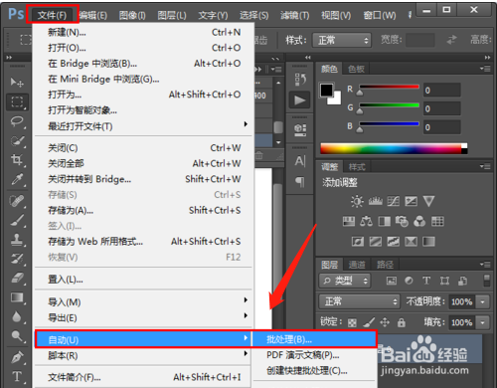Toggle lock image pixels
Screen dimensions: 497x388
[369, 322]
